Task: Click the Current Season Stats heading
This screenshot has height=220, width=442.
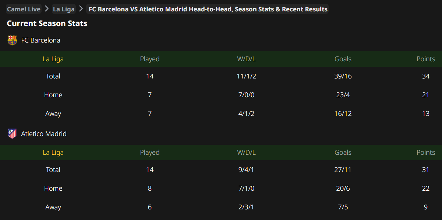Action: (47, 23)
